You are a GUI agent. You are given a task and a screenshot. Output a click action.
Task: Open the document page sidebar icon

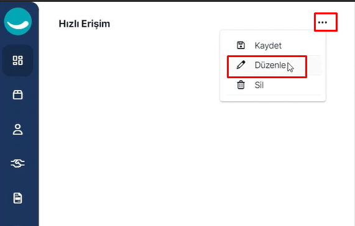(x=17, y=198)
